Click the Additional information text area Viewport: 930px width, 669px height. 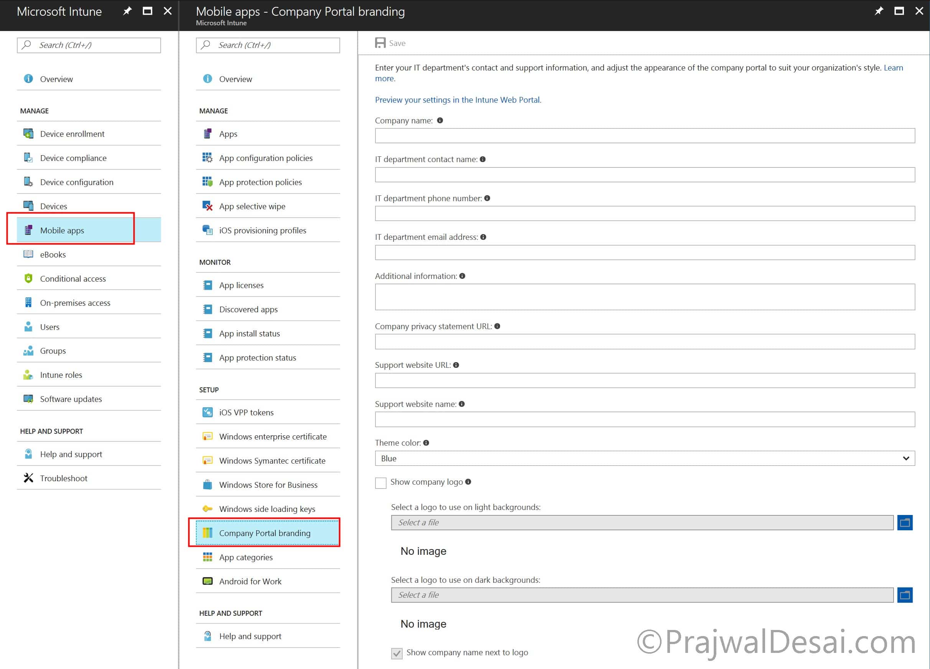coord(645,297)
